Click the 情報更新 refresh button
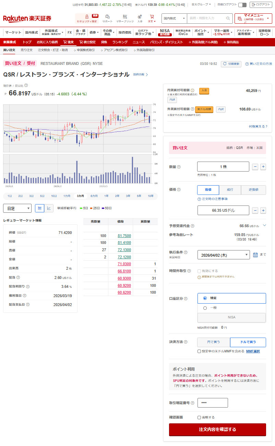275x446 pixels. pyautogui.click(x=231, y=64)
